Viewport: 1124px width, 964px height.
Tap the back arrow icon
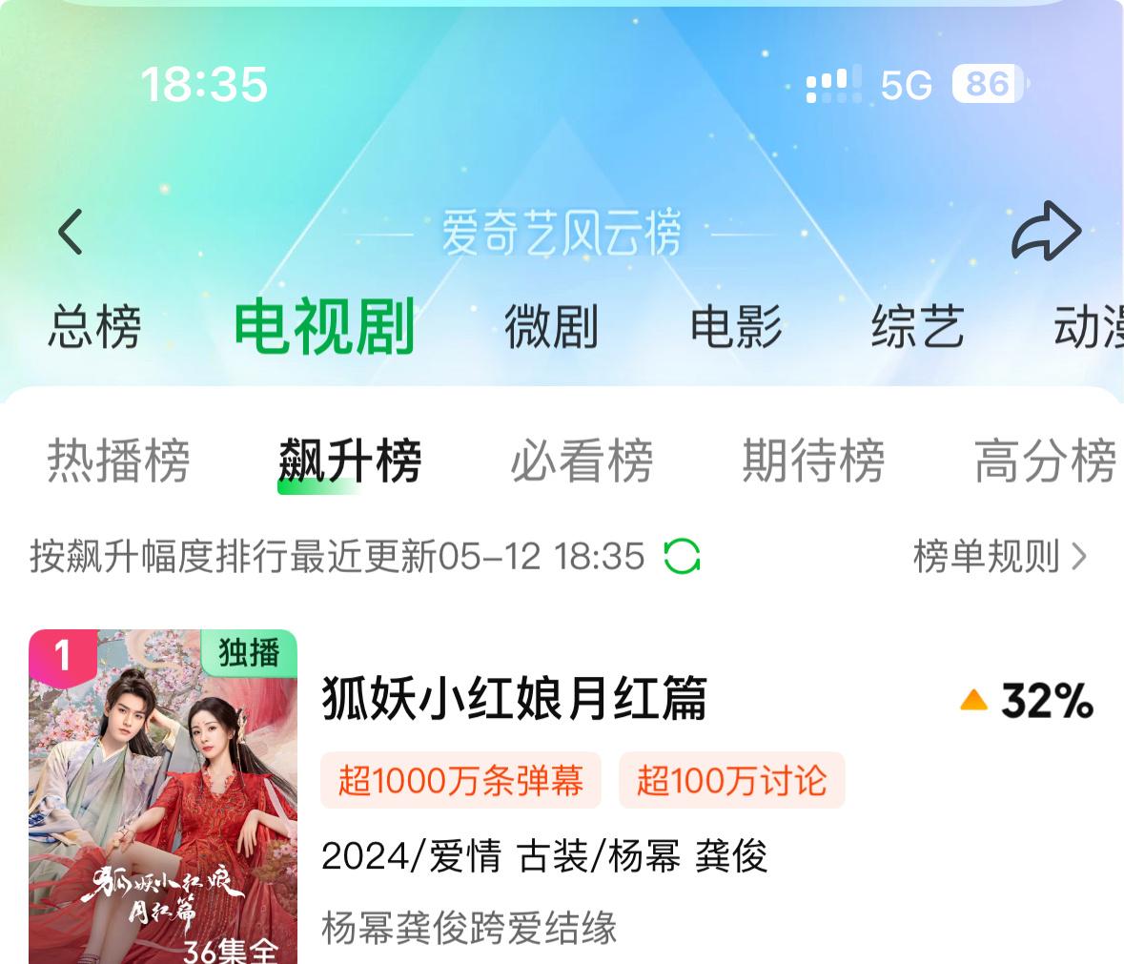(x=71, y=232)
